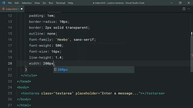This screenshot has height=108, width=193.
Task: Open the Selection menu
Action: point(27,3)
